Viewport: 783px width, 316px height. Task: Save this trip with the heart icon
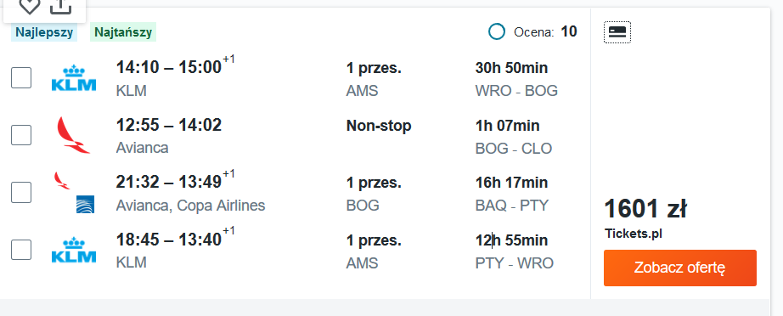[x=30, y=6]
